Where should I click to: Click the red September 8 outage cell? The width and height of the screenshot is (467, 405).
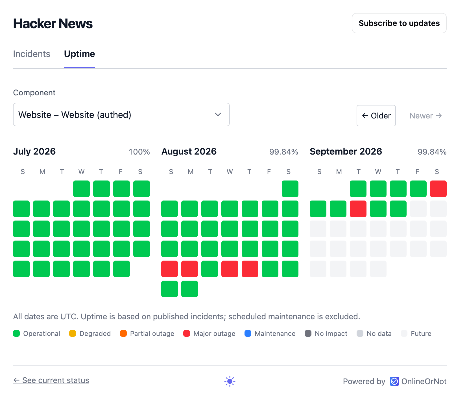click(358, 209)
